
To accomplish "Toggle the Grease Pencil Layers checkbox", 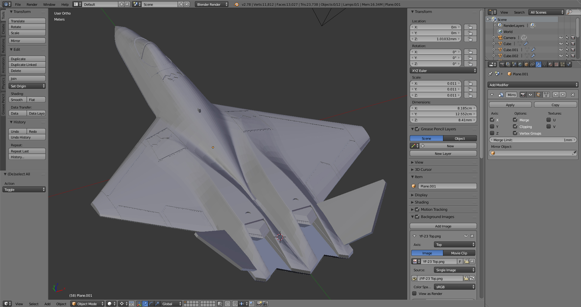I will click(x=417, y=129).
